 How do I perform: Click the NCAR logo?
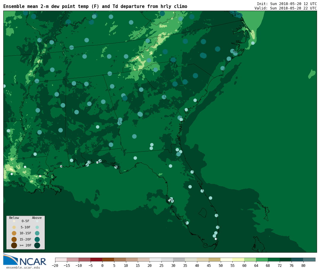25,259
